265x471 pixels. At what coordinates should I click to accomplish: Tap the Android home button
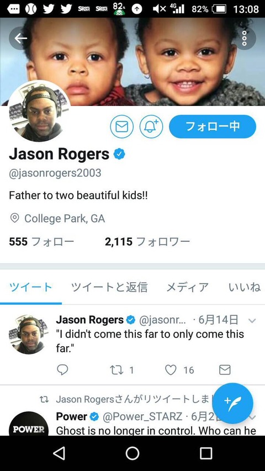(132, 453)
